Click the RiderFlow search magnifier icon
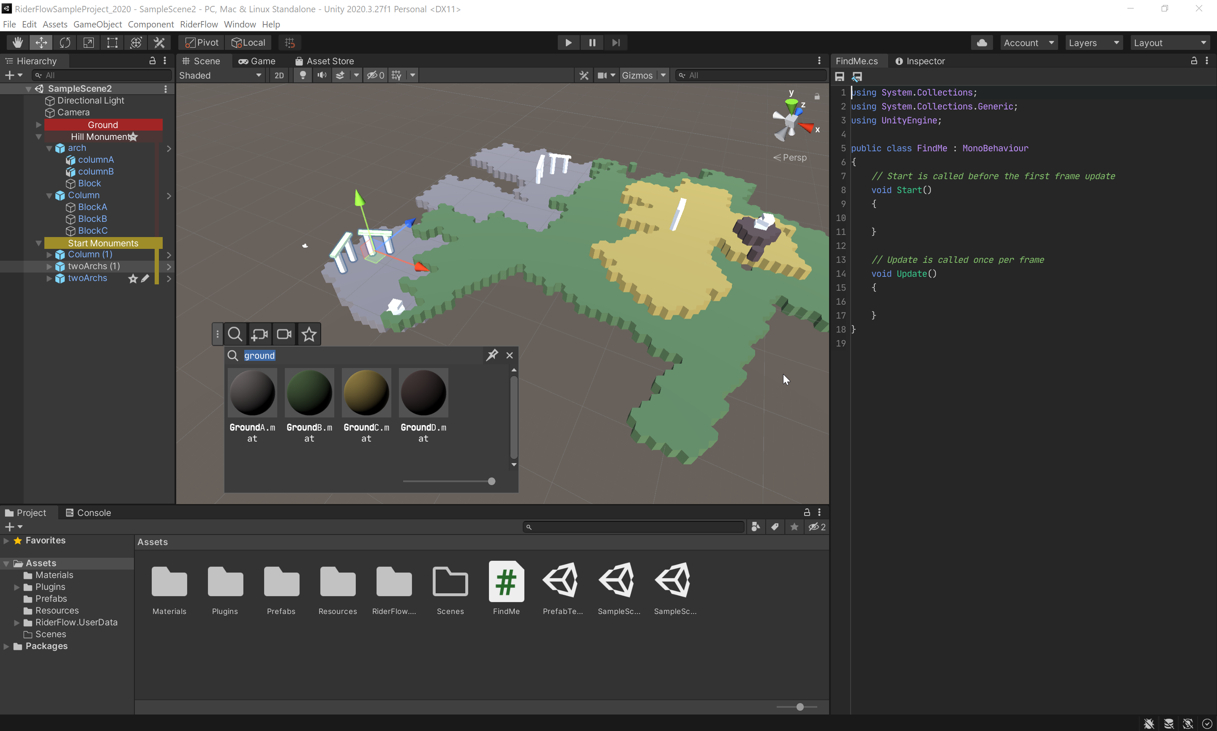The width and height of the screenshot is (1217, 731). 235,334
